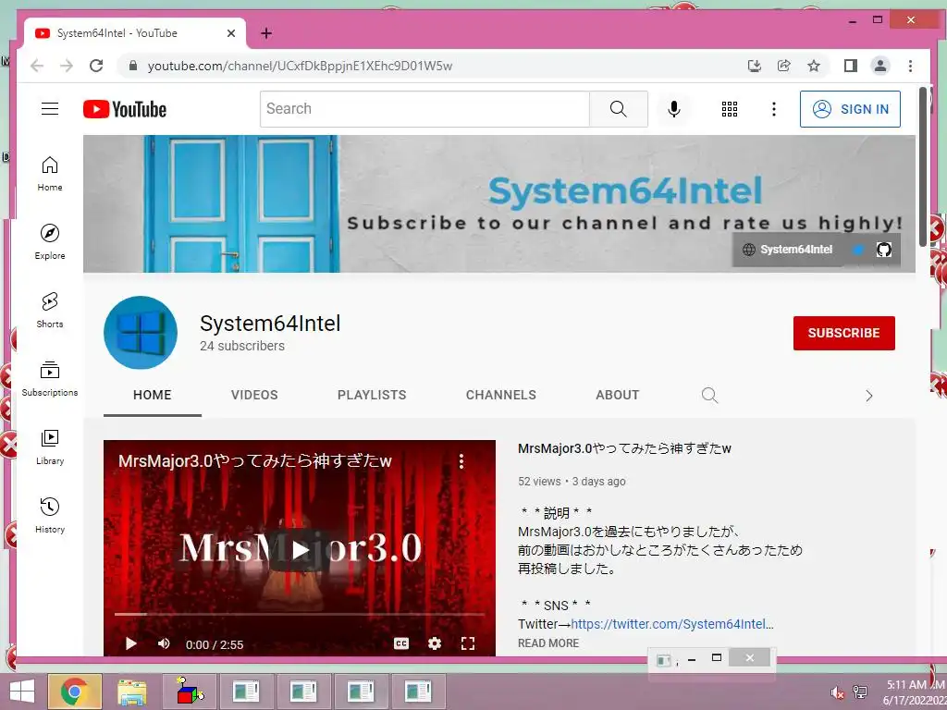Click the SIGN IN button
The height and width of the screenshot is (710, 947).
[850, 109]
